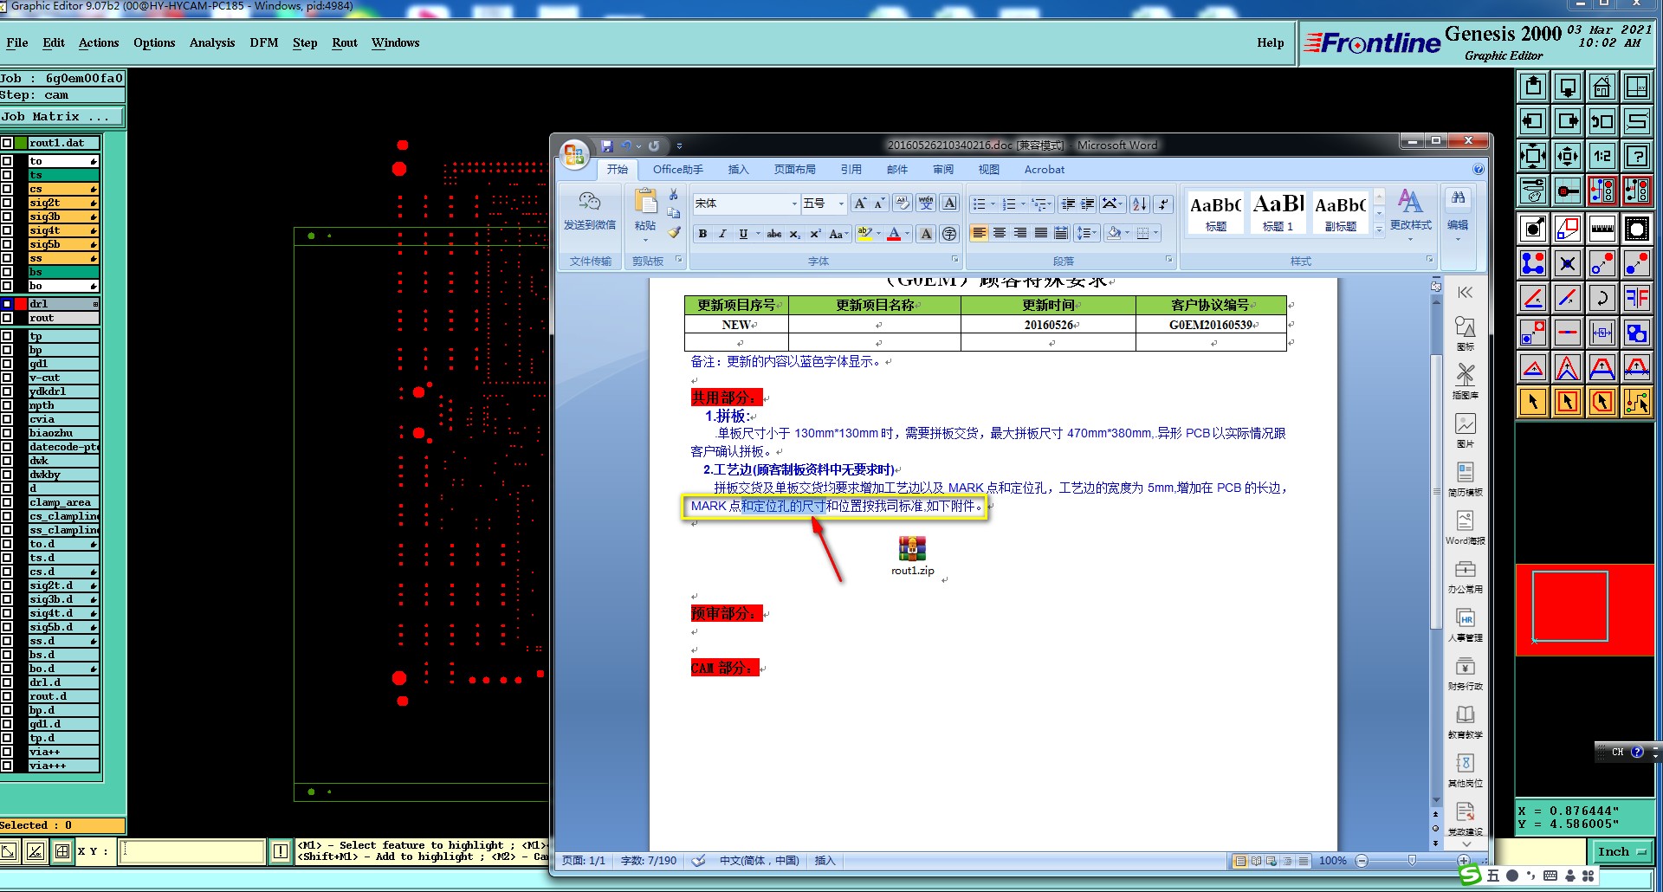Click the wrench tools options icon
This screenshot has height=892, width=1663.
(1532, 191)
